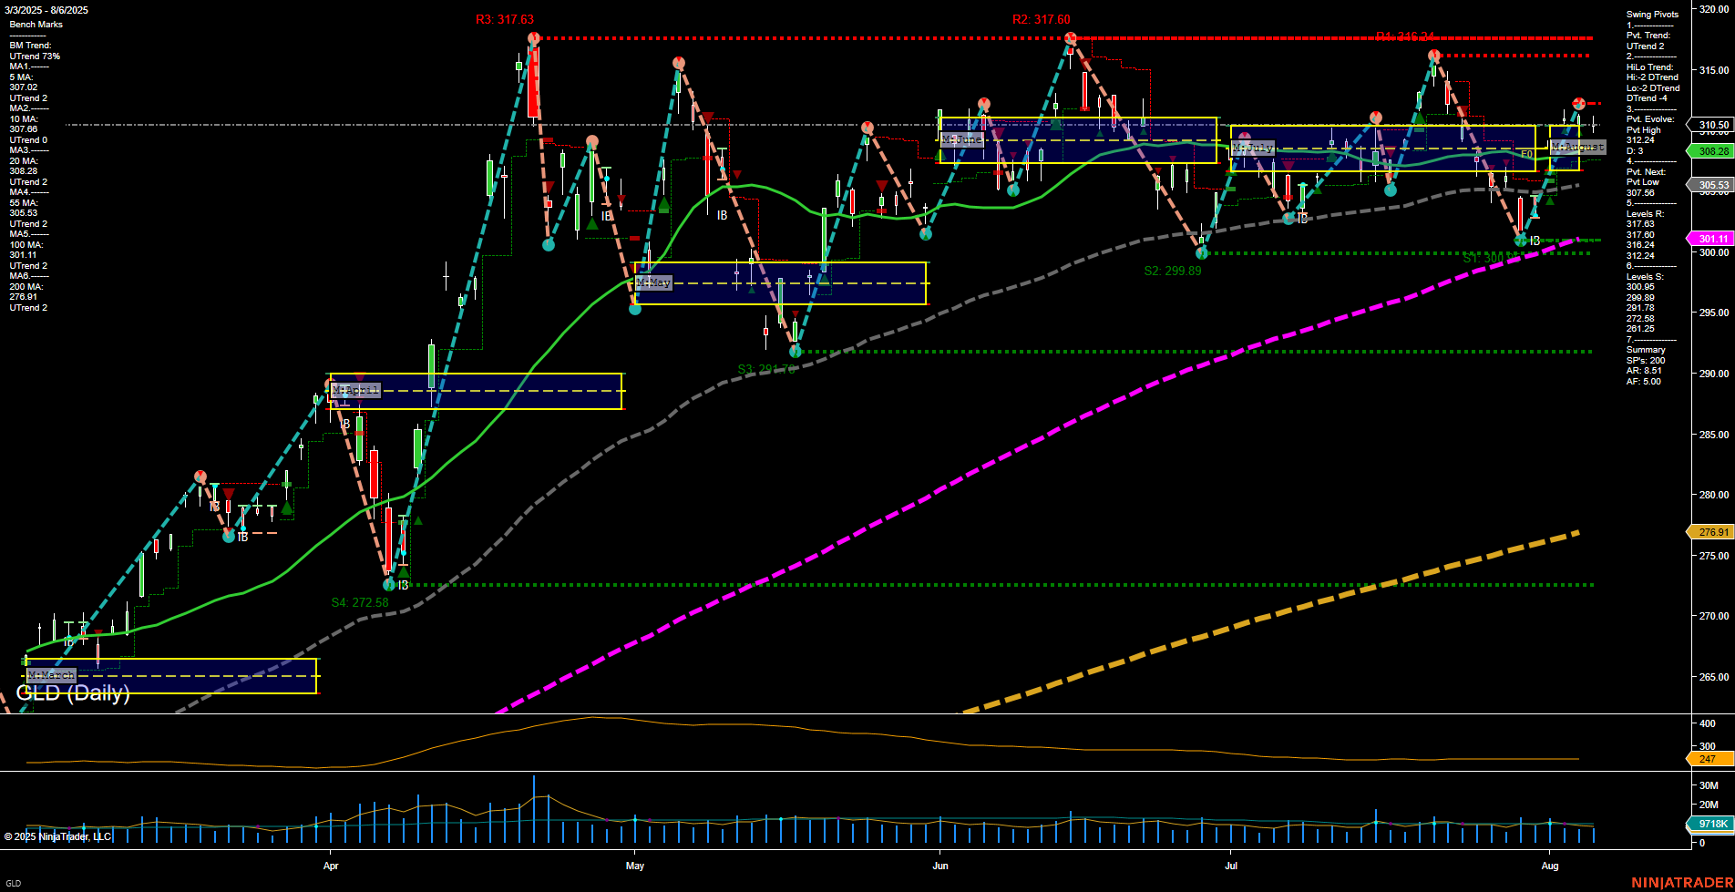
Task: Click the swing low pivot circle at S4
Action: (x=389, y=584)
